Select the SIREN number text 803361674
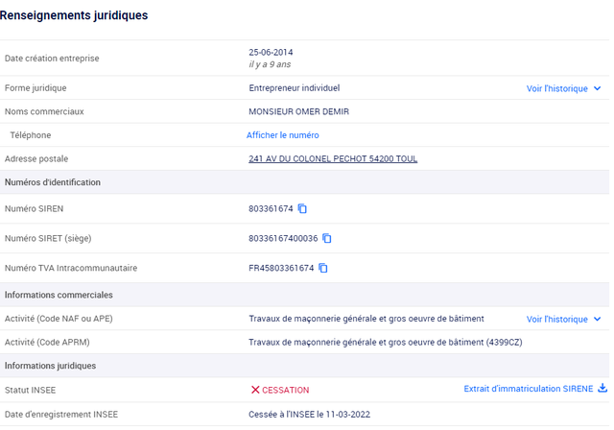Screen dimensions: 614x430 271,208
